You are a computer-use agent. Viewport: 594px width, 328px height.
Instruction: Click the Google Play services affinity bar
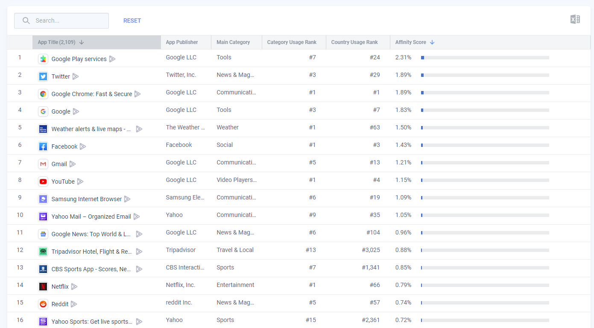(x=485, y=58)
